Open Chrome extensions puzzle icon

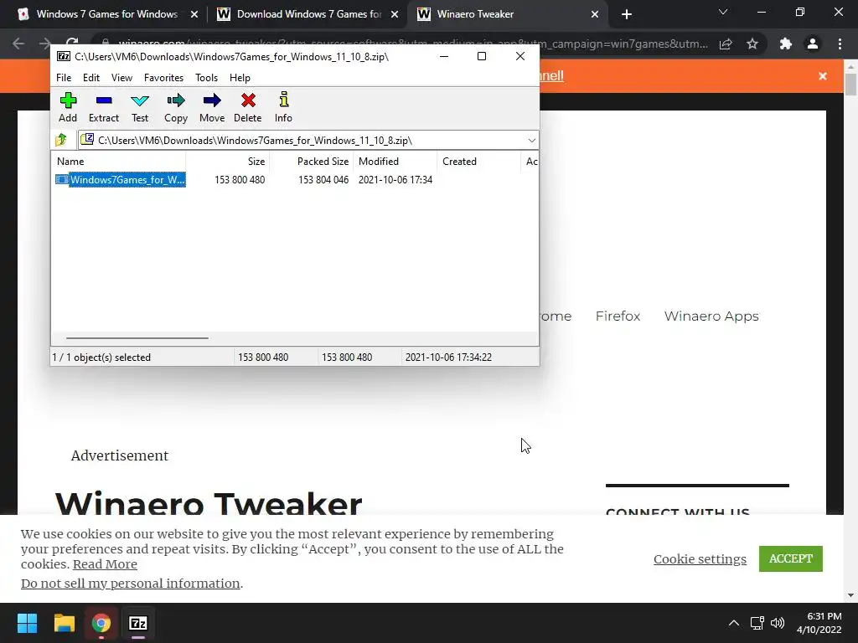tap(786, 44)
